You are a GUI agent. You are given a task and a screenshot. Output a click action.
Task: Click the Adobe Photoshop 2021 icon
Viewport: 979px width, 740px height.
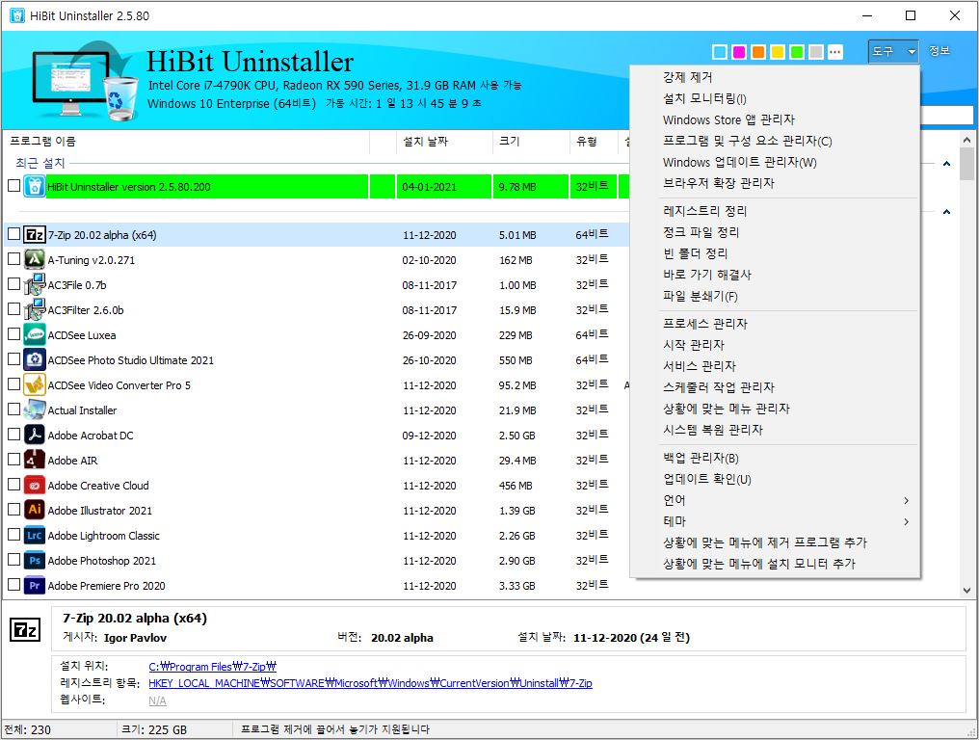point(35,560)
